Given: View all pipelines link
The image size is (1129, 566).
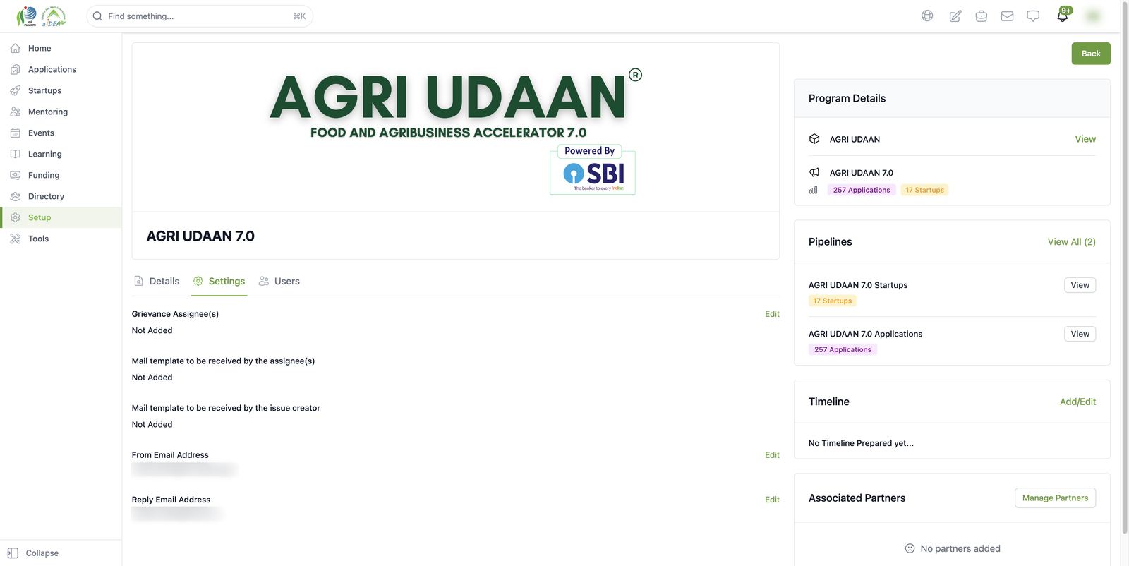Looking at the screenshot, I should [x=1071, y=241].
